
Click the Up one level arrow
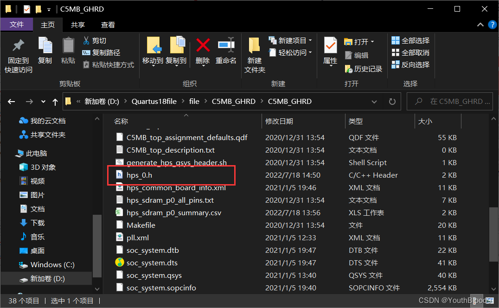pyautogui.click(x=55, y=102)
